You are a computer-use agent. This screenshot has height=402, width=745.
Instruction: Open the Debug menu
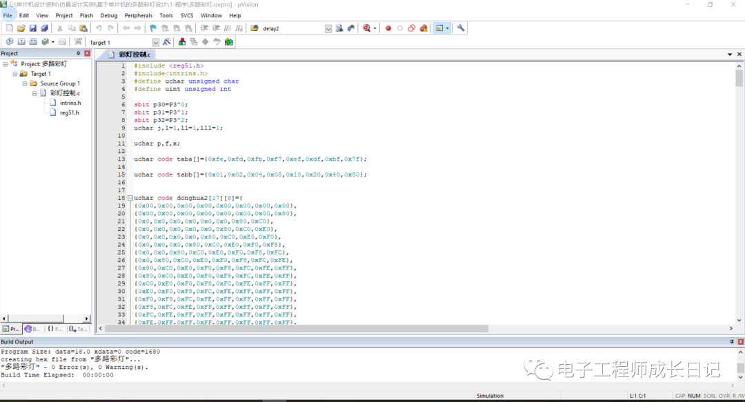[109, 16]
